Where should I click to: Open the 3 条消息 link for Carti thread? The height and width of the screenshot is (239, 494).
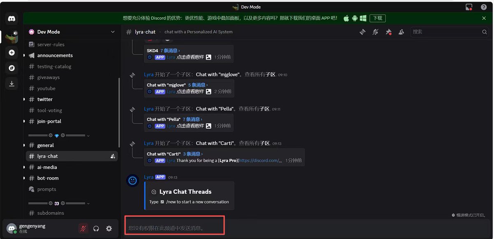click(x=193, y=154)
